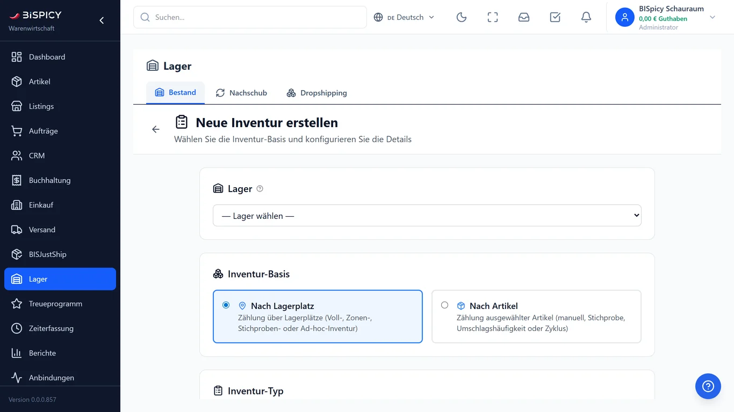Click the Zeiterfassung clock icon
This screenshot has width=734, height=412.
(x=17, y=328)
